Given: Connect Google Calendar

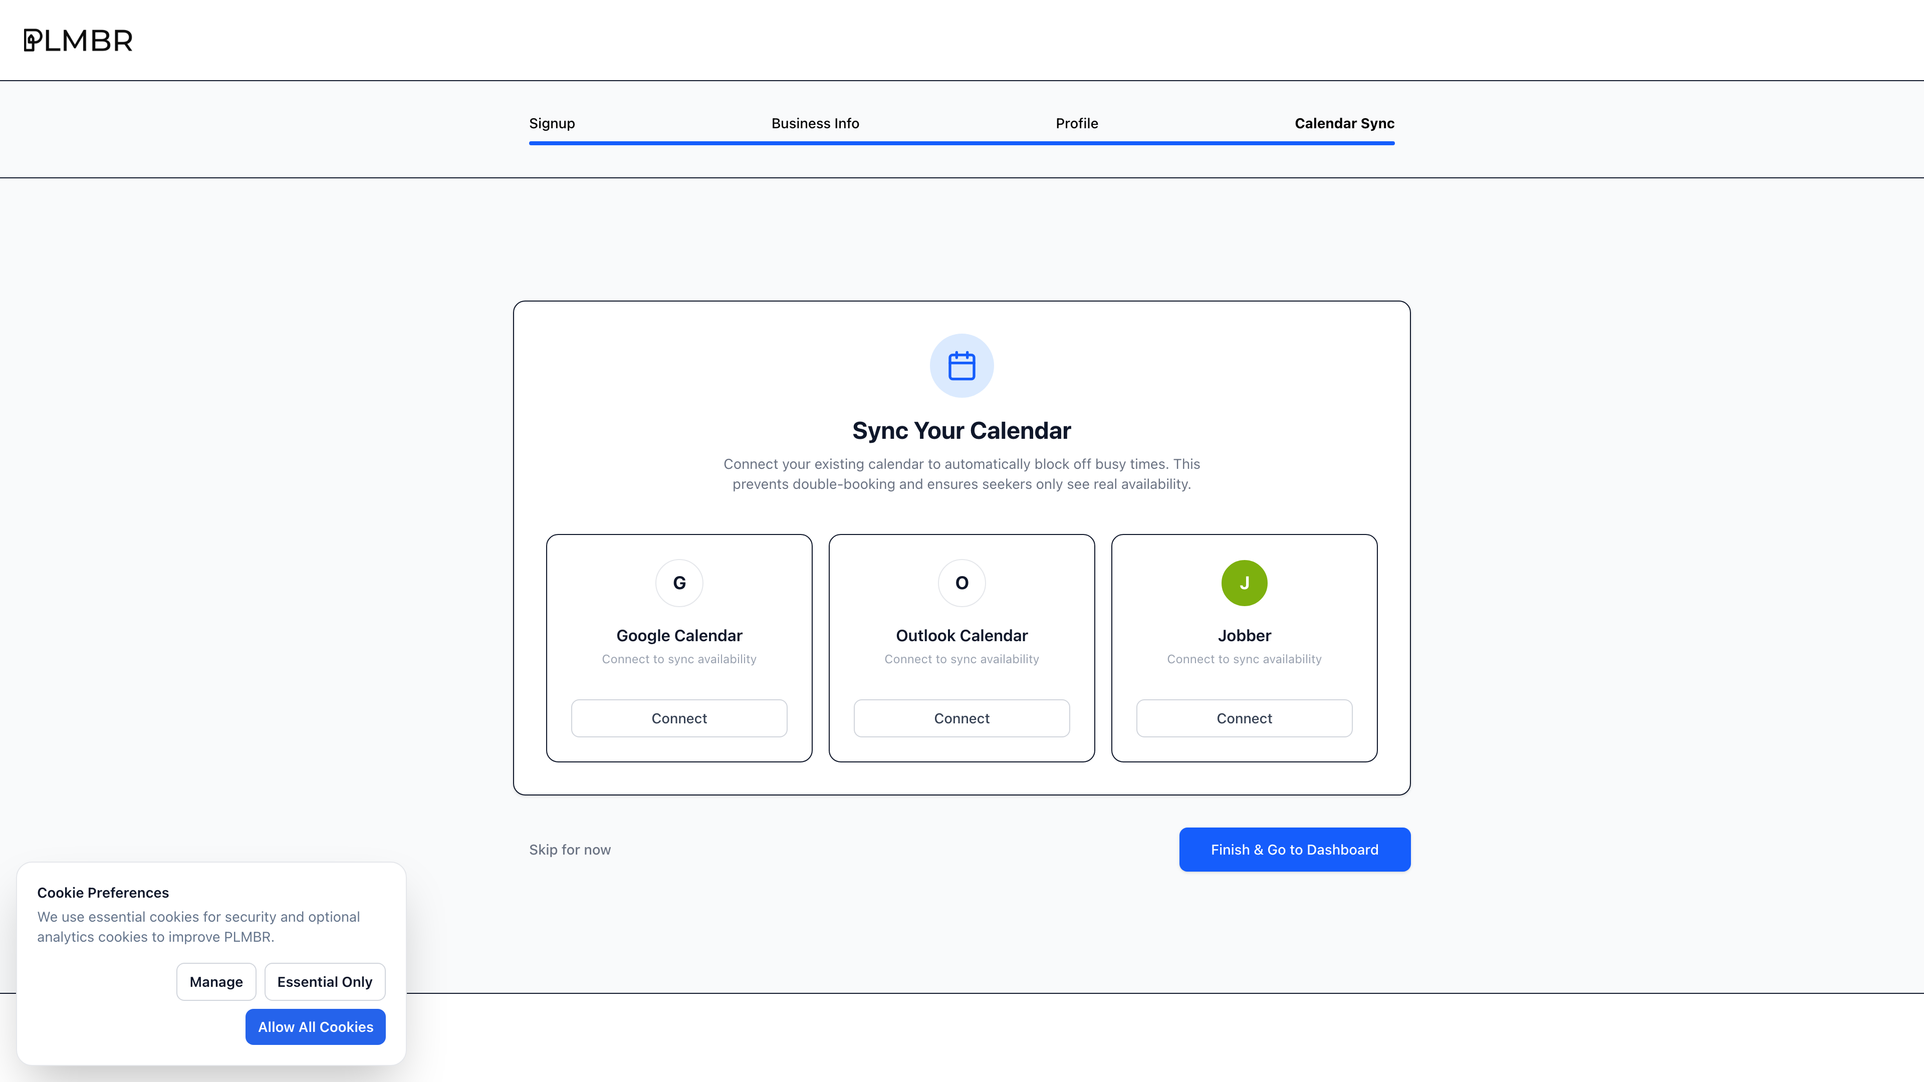Looking at the screenshot, I should 679,718.
